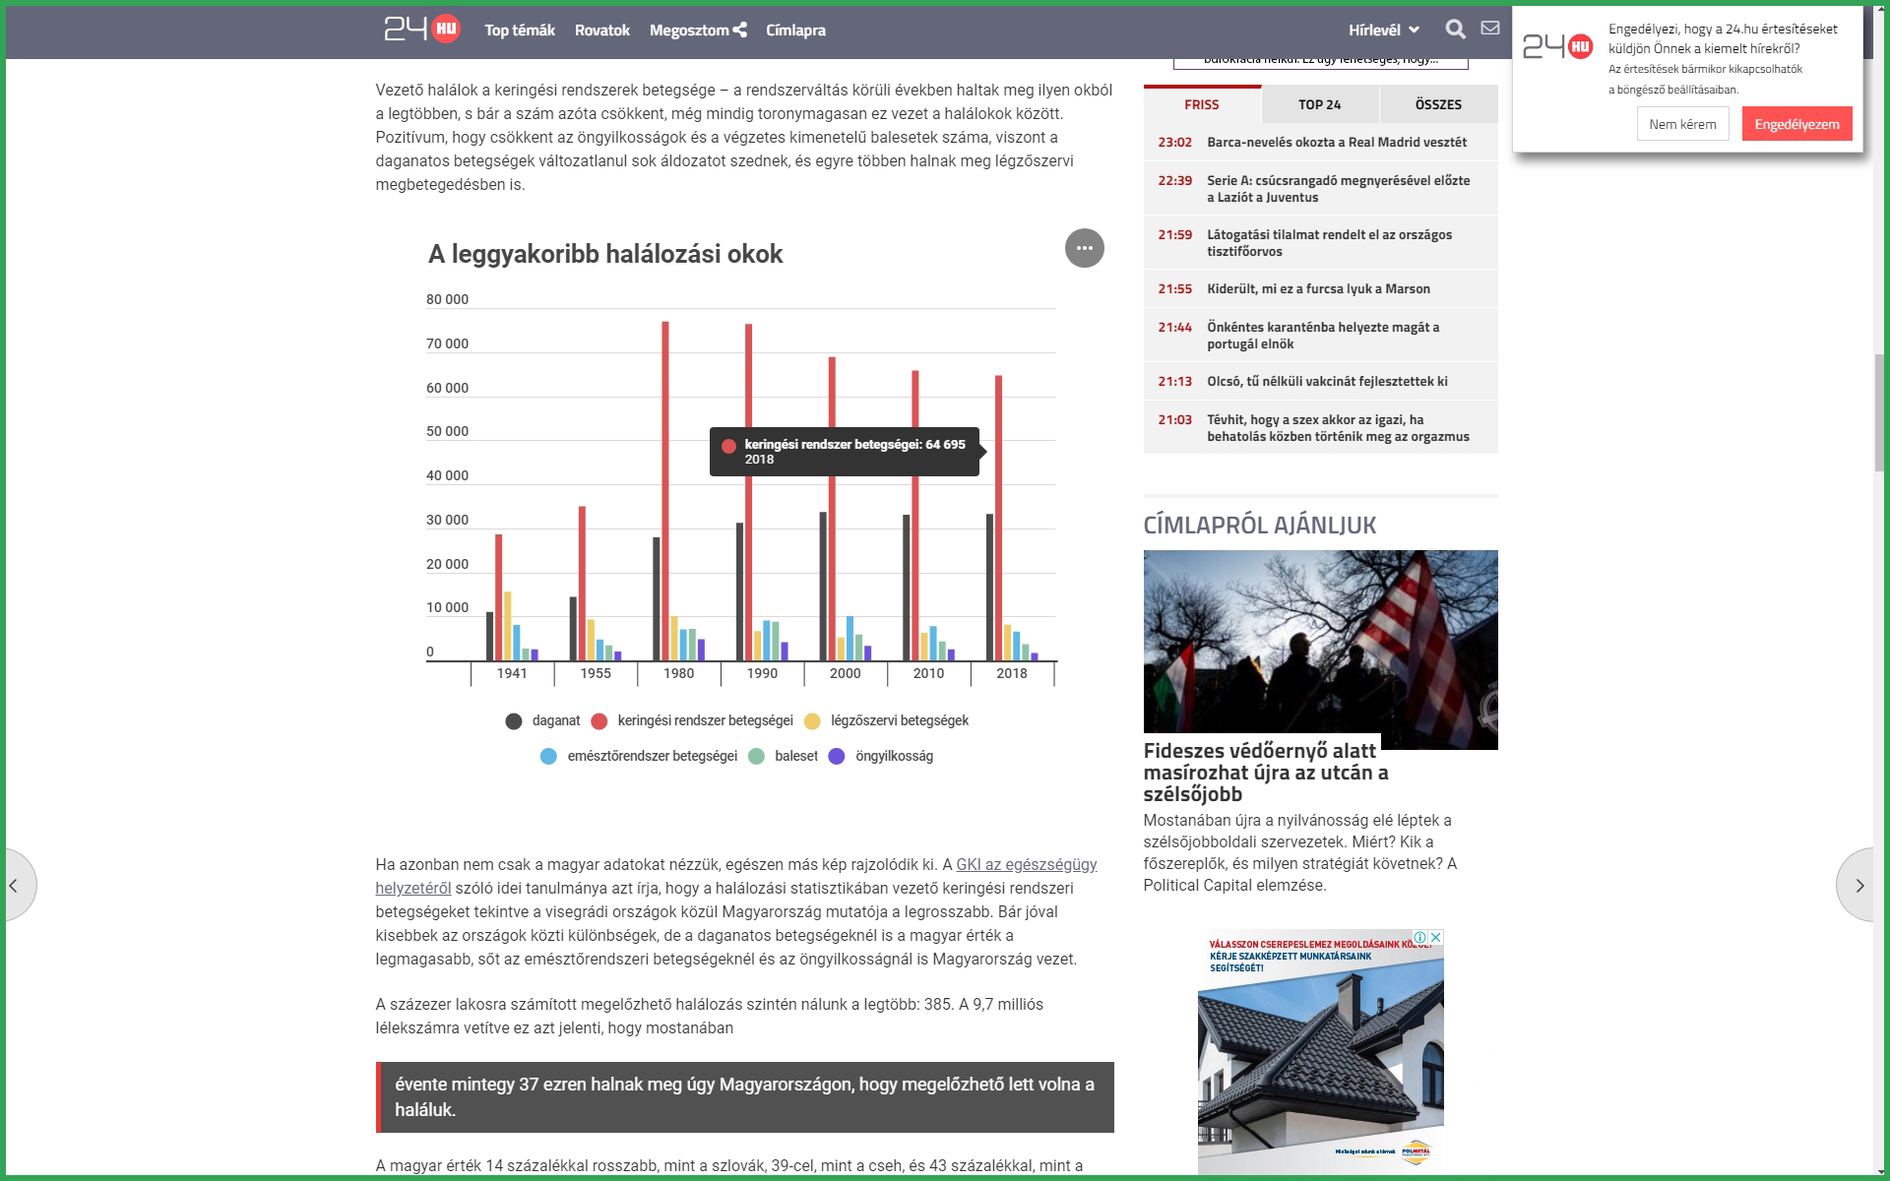
Task: Allow notifications with Engedélyezem button
Action: (x=1796, y=124)
